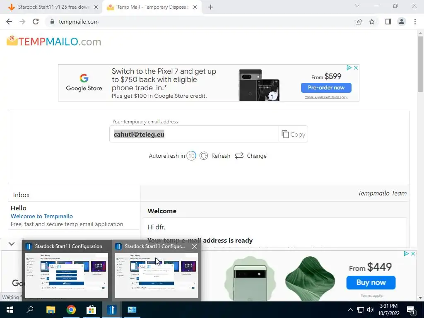Click the browser forward arrow
424x318 pixels.
22,22
